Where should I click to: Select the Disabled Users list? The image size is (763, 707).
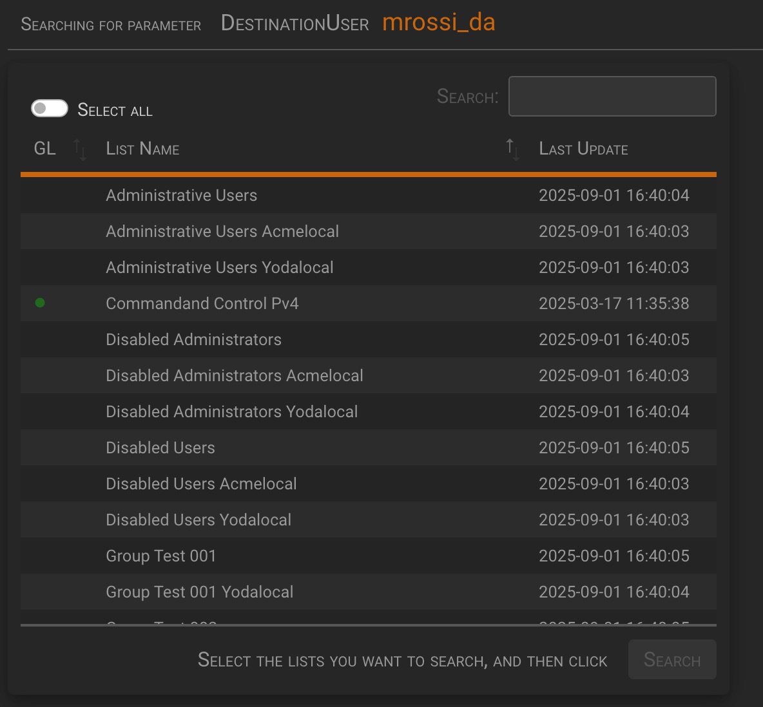point(160,448)
